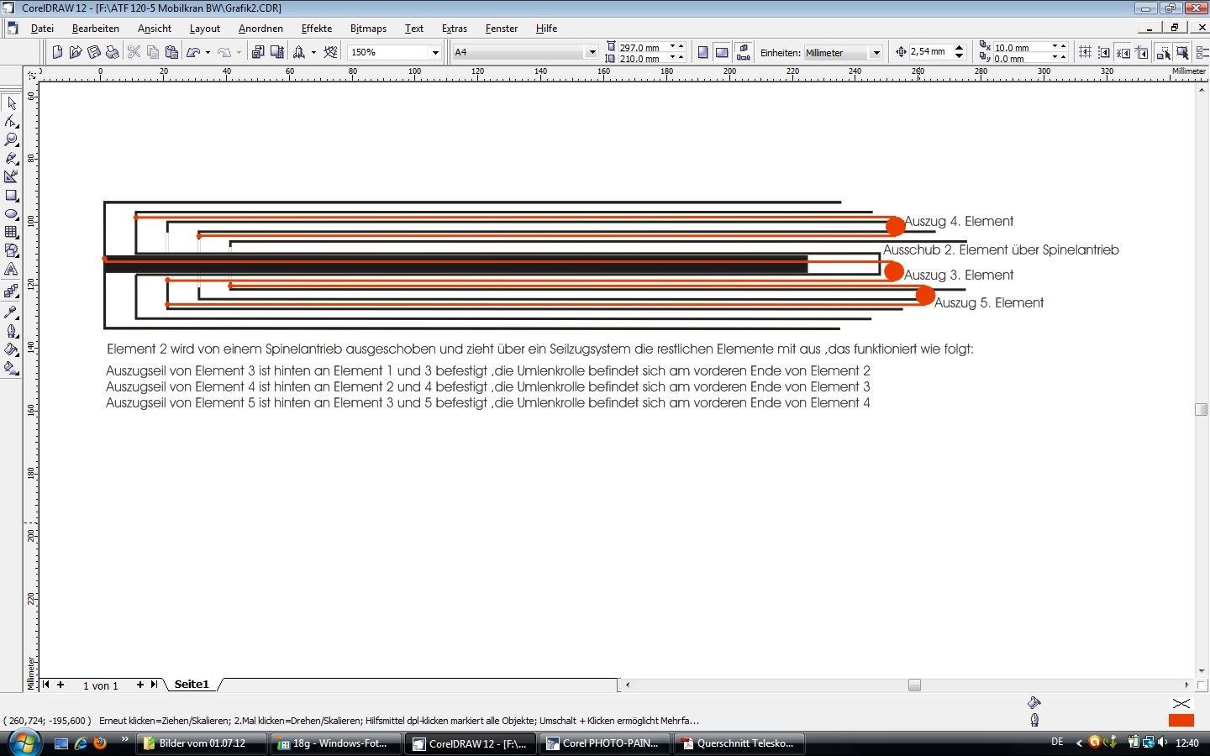
Task: Click the orange fill color swatch
Action: 1181,720
